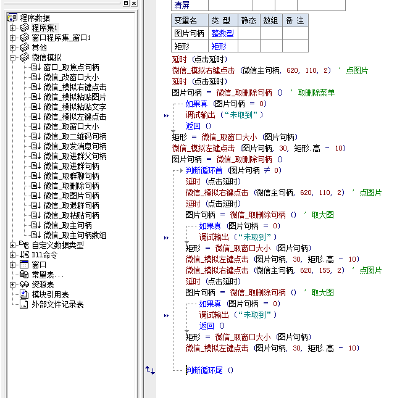This screenshot has width=397, height=398.
Task: Click the 矩形 variable name cell
Action: 190,46
